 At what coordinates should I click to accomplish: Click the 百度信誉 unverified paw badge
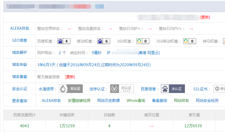click(x=173, y=89)
